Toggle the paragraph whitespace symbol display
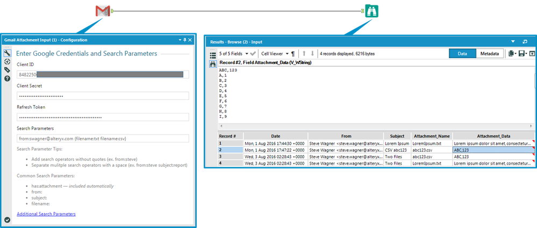 click(x=293, y=54)
